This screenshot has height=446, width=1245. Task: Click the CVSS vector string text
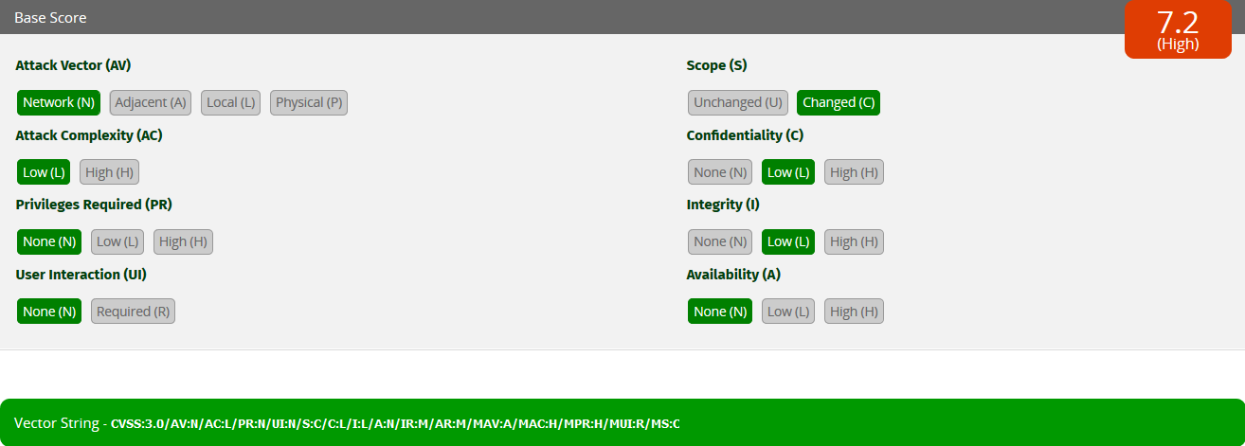(x=395, y=423)
